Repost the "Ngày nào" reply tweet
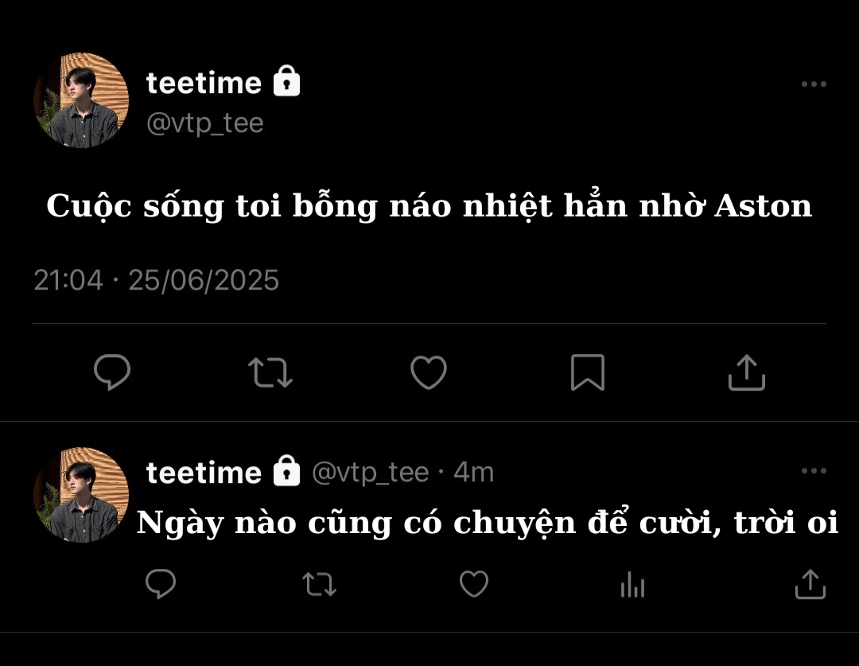The height and width of the screenshot is (666, 859). 320,586
